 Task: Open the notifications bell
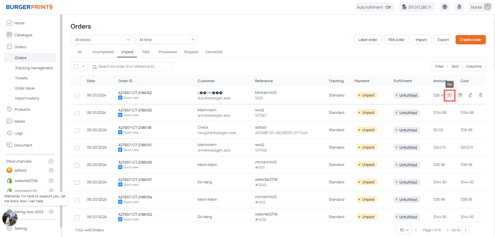(459, 7)
